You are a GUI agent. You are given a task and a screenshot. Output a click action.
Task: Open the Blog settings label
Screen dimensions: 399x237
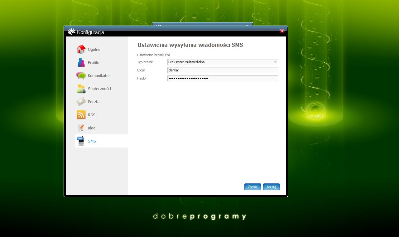pyautogui.click(x=92, y=128)
